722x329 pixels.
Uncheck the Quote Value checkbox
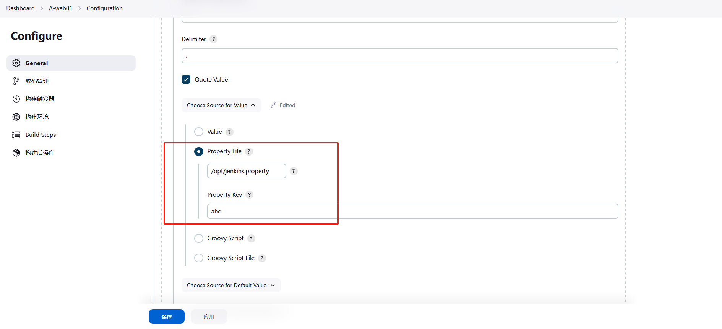(186, 80)
